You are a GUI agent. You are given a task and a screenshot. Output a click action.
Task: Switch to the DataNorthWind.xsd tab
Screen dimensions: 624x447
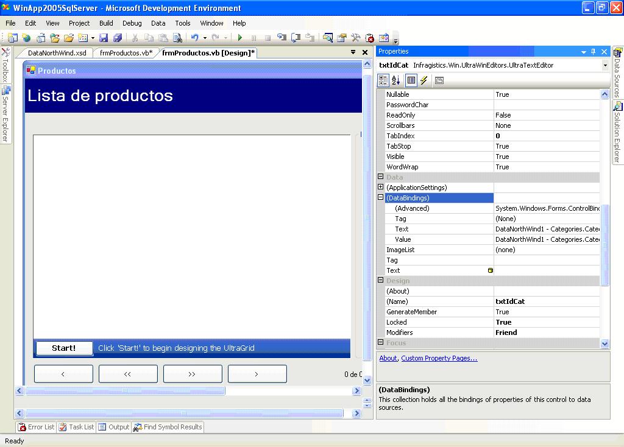click(x=57, y=53)
